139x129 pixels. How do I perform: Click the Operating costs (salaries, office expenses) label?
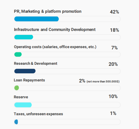click(55, 47)
